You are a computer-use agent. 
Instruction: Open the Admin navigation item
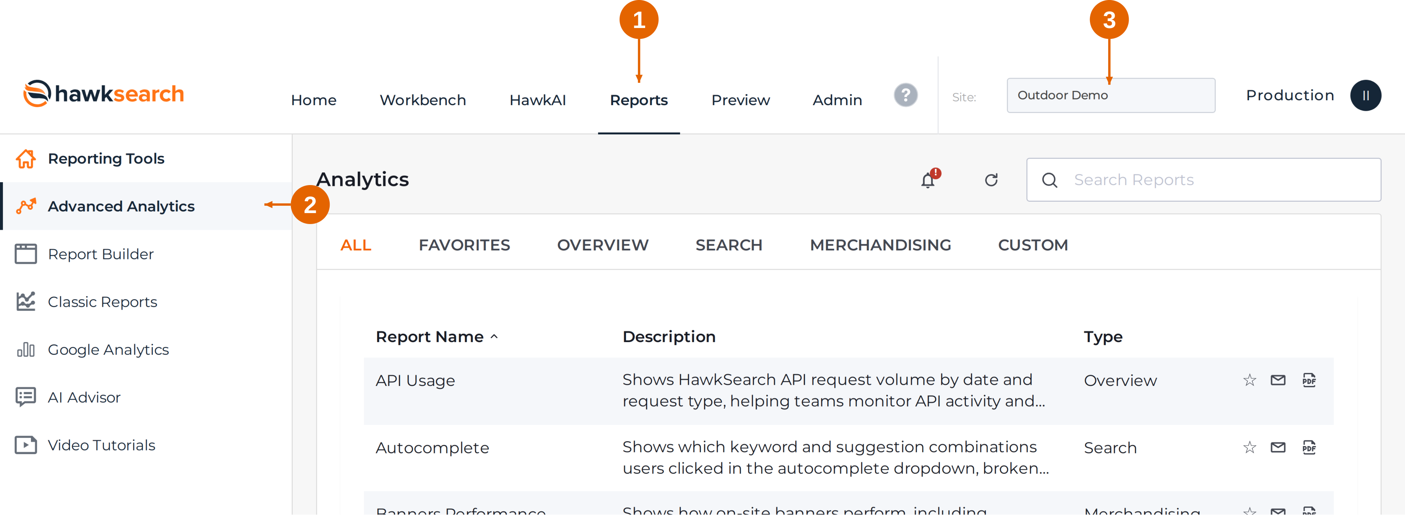[x=837, y=100]
